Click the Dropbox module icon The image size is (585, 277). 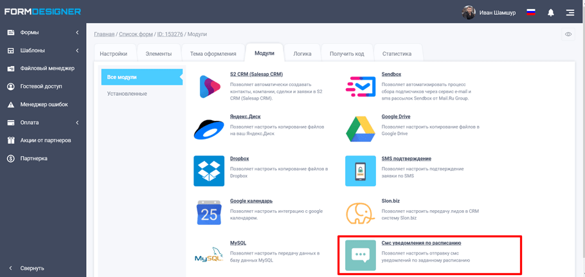tap(209, 171)
